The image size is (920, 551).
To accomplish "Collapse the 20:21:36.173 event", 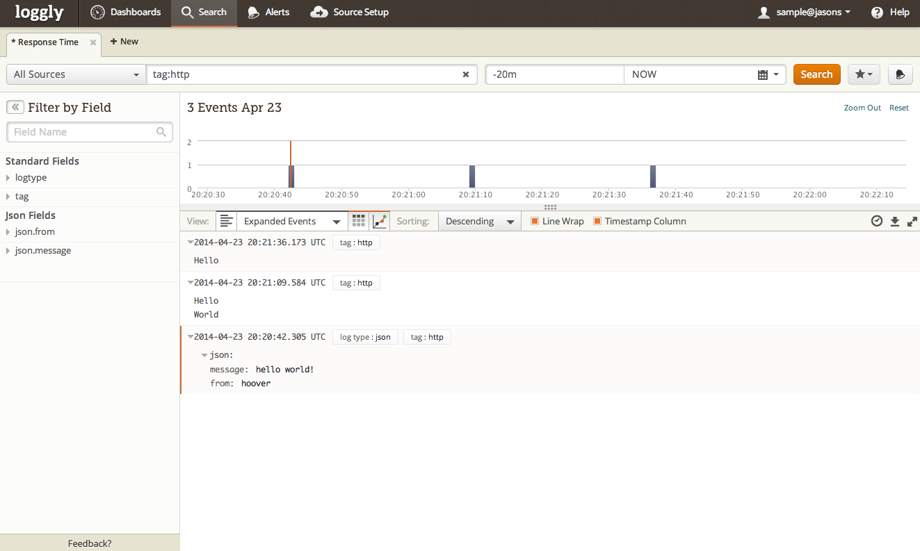I will [191, 242].
